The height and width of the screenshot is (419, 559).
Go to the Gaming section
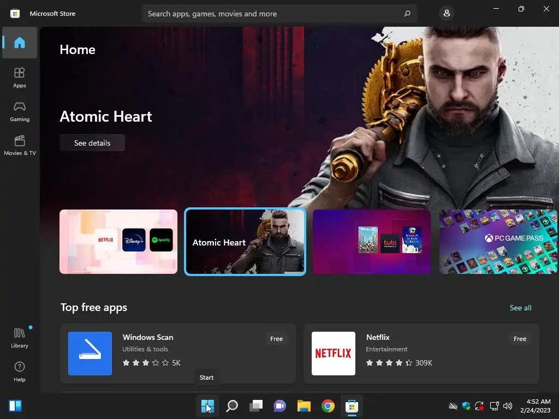click(20, 111)
